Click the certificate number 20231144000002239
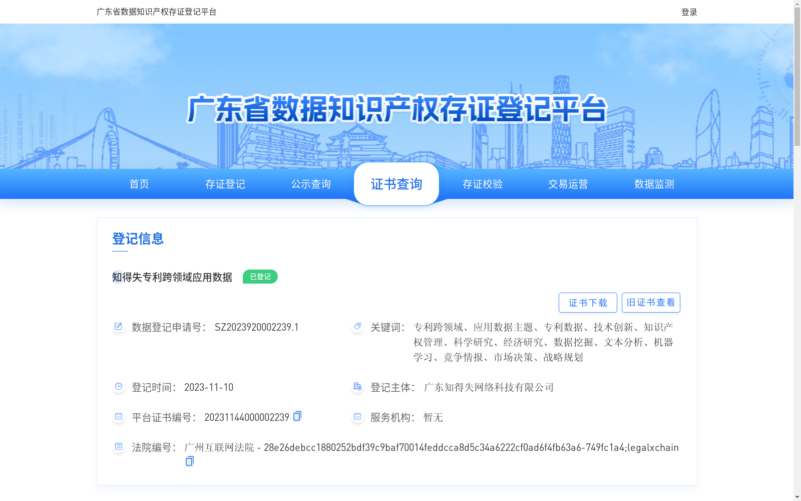This screenshot has height=501, width=801. pos(247,417)
